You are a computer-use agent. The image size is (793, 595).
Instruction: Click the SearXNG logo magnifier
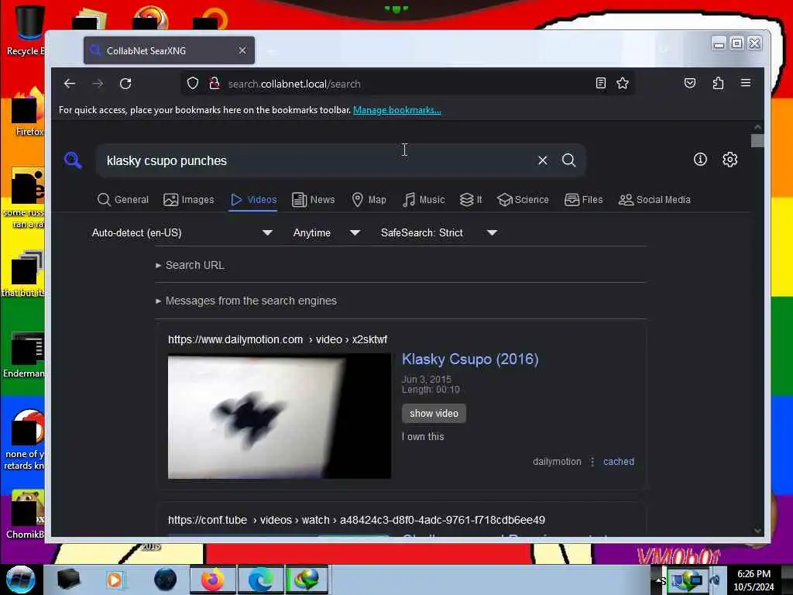tap(73, 160)
